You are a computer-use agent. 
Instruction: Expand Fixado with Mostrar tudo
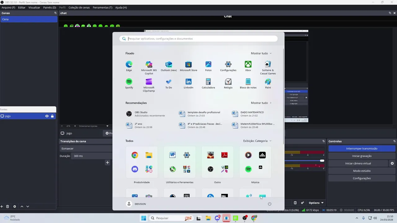click(261, 53)
